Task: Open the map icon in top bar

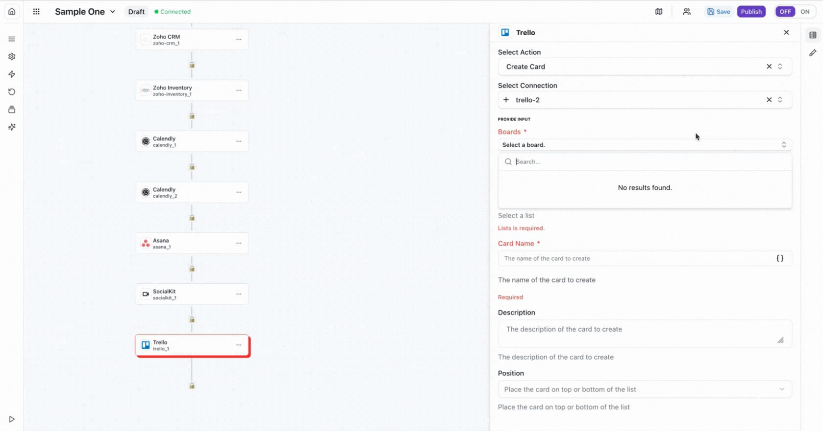Action: (659, 11)
